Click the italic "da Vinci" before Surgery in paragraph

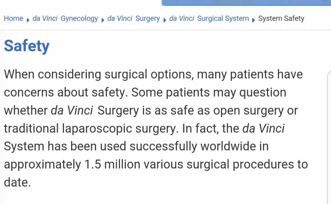pos(72,111)
